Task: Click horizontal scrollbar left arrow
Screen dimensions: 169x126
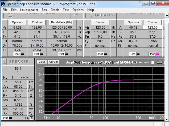Action: tap(3, 124)
